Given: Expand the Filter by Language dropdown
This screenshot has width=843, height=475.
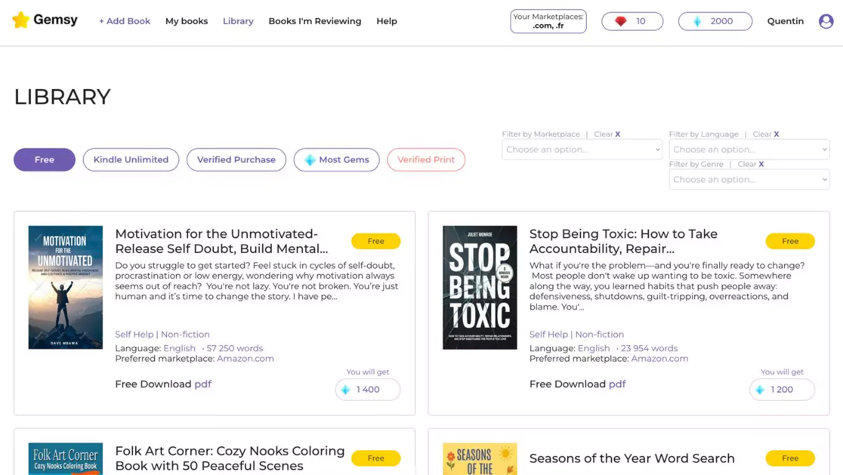Looking at the screenshot, I should [x=750, y=150].
